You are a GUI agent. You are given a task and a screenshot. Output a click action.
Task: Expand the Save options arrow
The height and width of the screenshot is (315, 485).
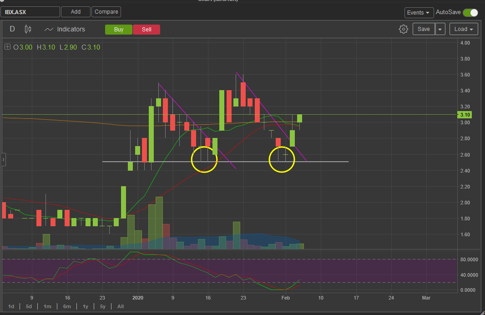[x=440, y=29]
